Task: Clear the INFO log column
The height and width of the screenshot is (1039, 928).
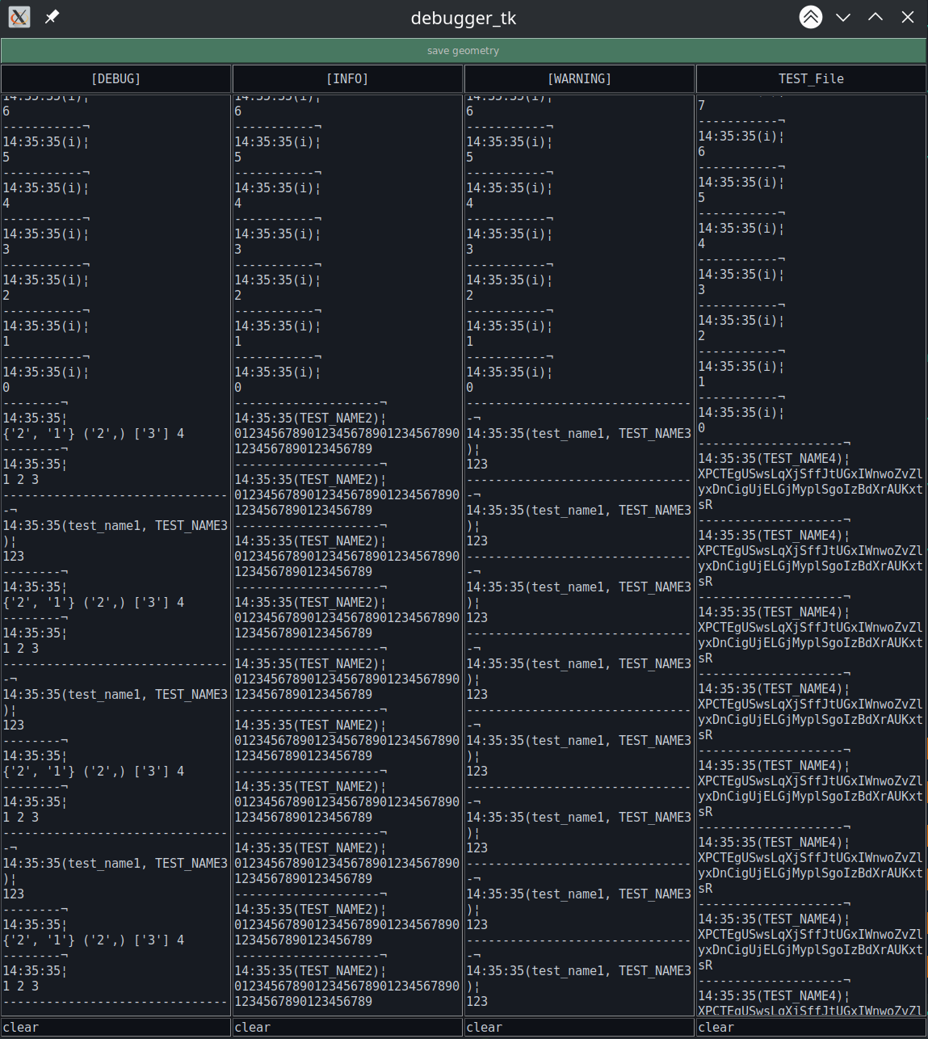Action: 347,1028
